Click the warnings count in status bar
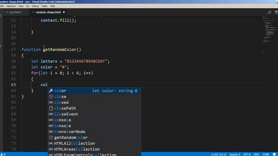This screenshot has width=278, height=156. click(x=3, y=154)
